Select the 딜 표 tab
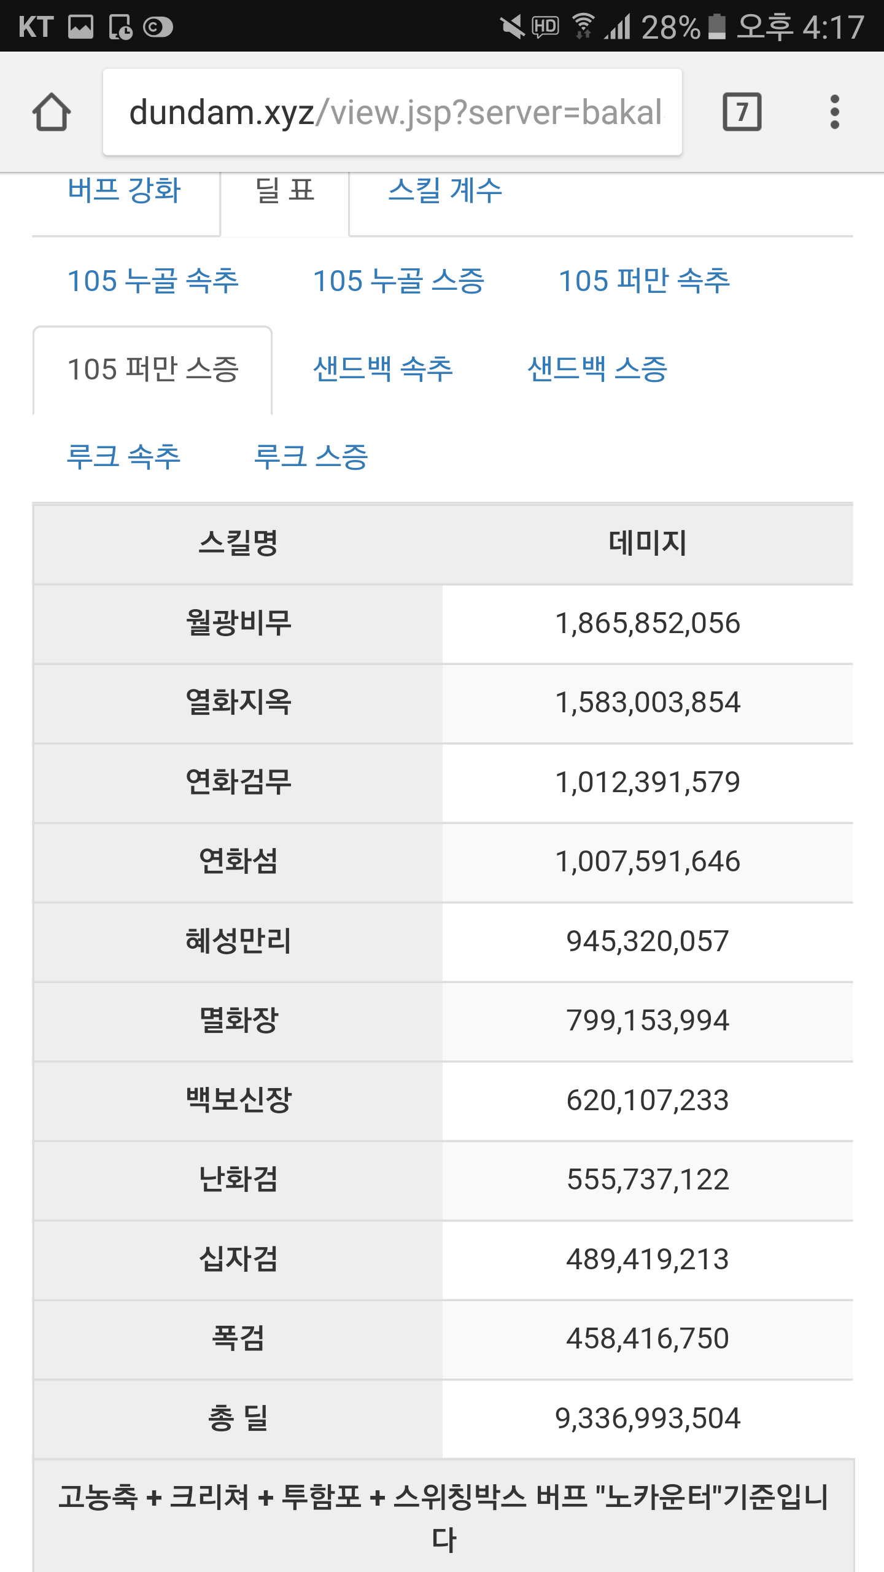Image resolution: width=884 pixels, height=1572 pixels. point(285,190)
